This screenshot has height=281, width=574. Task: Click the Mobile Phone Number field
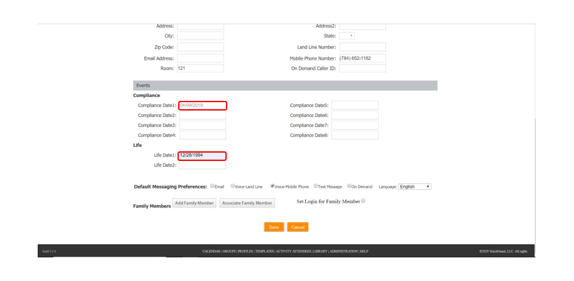(363, 59)
